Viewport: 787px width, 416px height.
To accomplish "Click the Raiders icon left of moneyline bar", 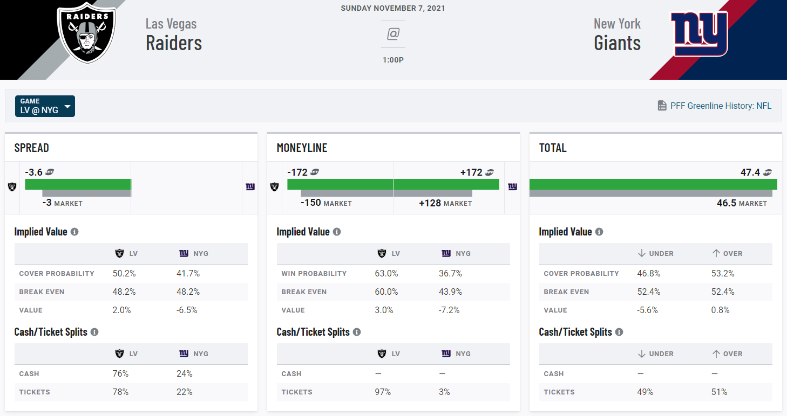I will pyautogui.click(x=274, y=186).
